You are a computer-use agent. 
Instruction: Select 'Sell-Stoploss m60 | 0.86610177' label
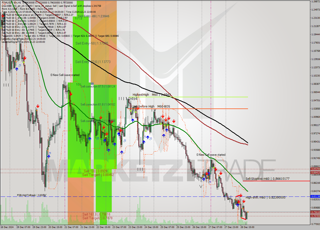coord(267,179)
